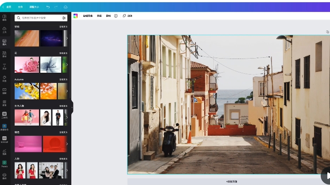Image resolution: width=330 pixels, height=185 pixels.
Task: Click the hexagon icon below Pexels
Action: tap(4, 176)
